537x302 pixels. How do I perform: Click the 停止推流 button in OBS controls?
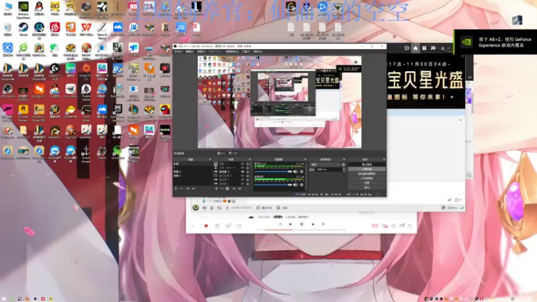(x=367, y=164)
